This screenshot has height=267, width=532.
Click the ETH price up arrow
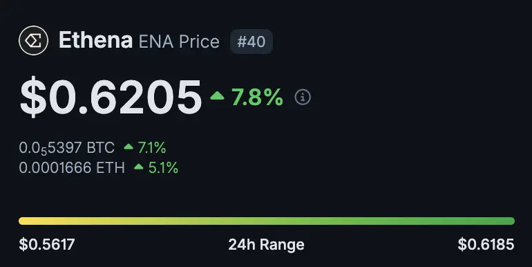pyautogui.click(x=139, y=167)
